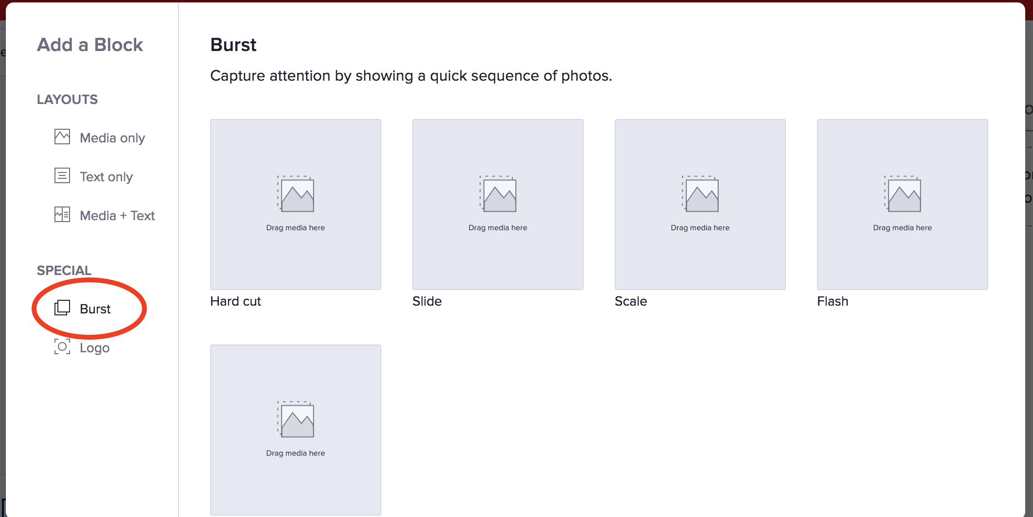Click the 'SPECIAL' section header

coord(64,271)
